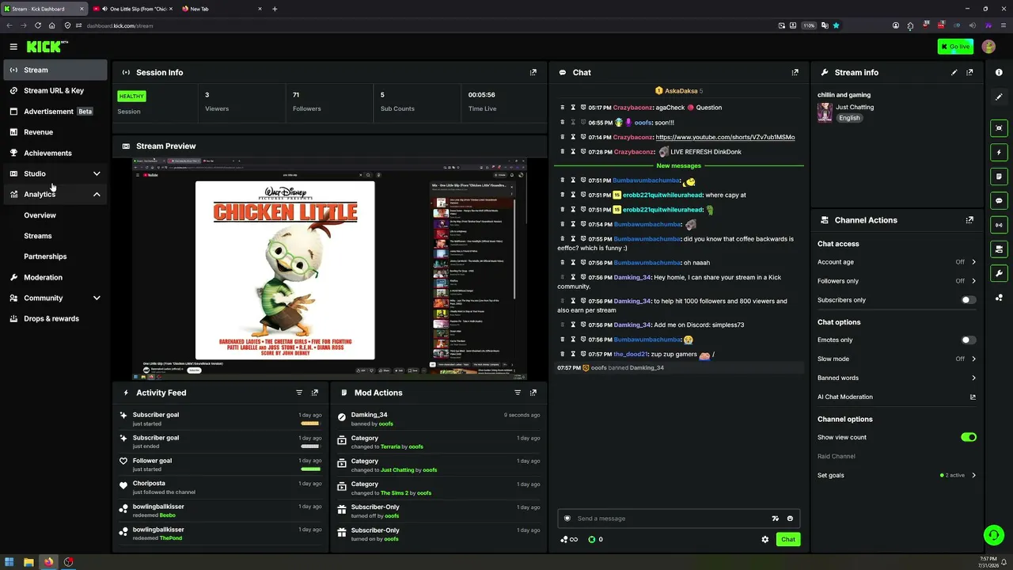The image size is (1013, 570).
Task: Select Partnerships under Analytics
Action: (45, 256)
